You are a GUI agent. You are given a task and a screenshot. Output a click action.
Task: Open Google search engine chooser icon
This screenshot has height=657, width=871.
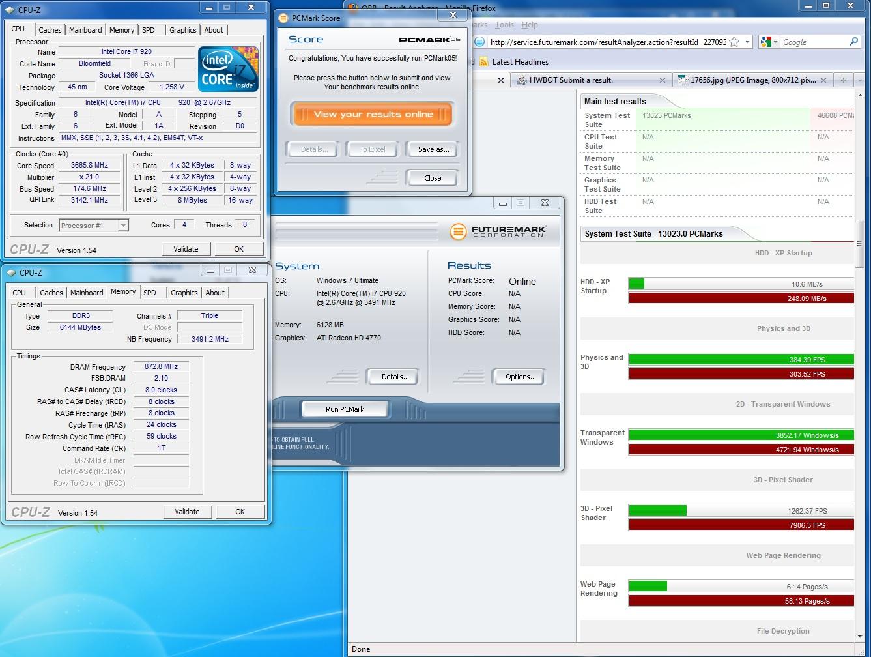pos(769,42)
